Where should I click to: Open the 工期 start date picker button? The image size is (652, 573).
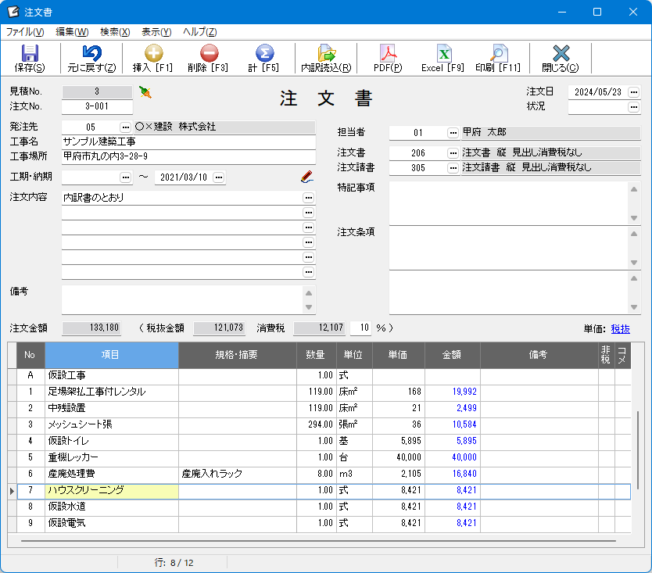pos(125,177)
